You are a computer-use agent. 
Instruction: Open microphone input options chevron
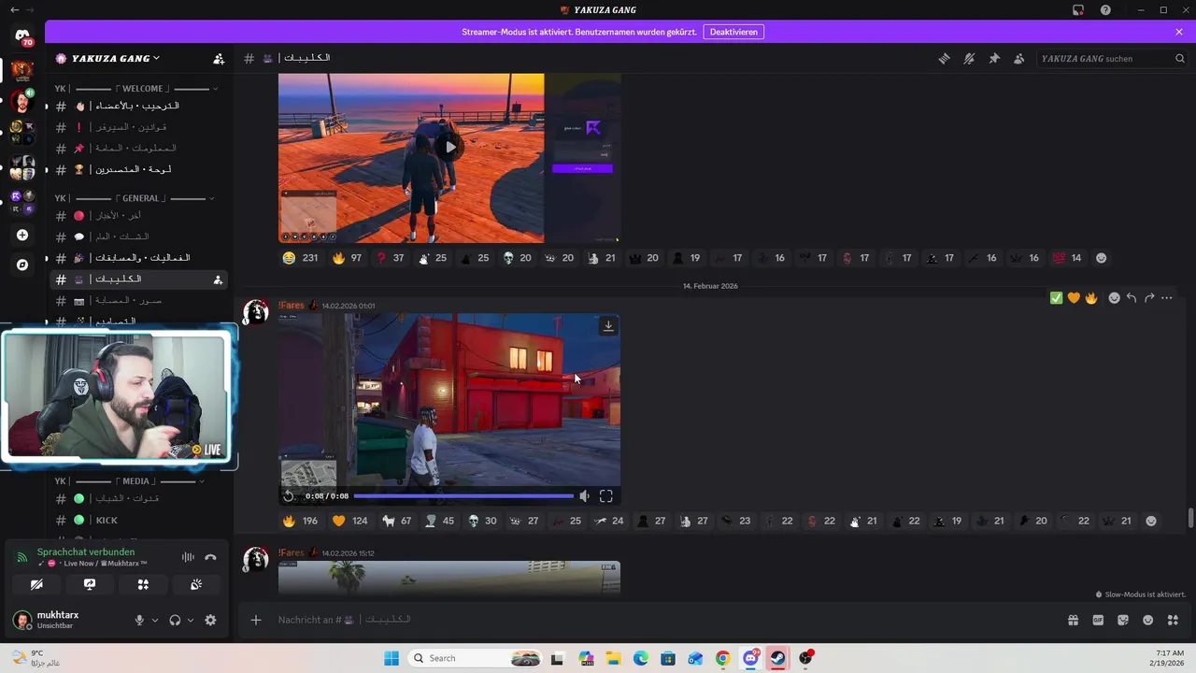pos(155,620)
